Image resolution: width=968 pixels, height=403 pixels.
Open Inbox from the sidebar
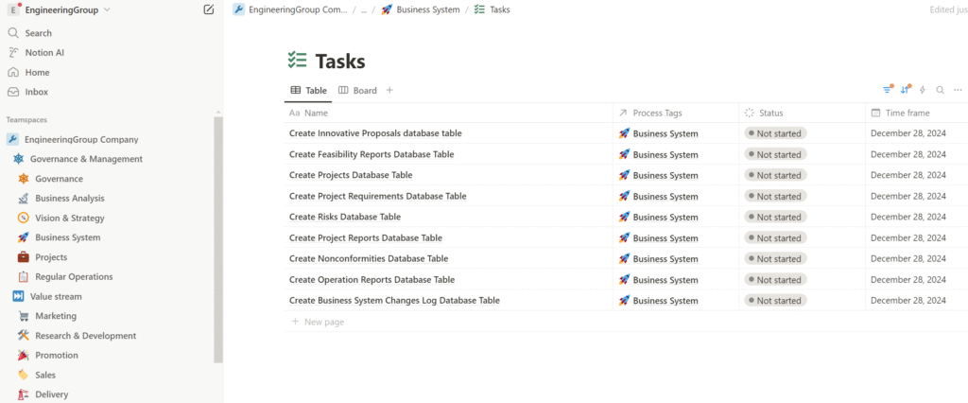pos(37,92)
